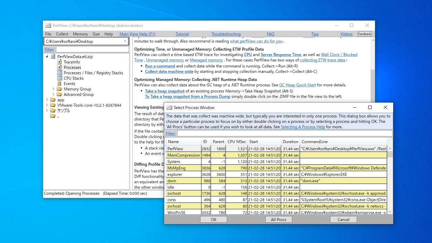
Task: Sort by CommandLine column header
Action: [344, 142]
